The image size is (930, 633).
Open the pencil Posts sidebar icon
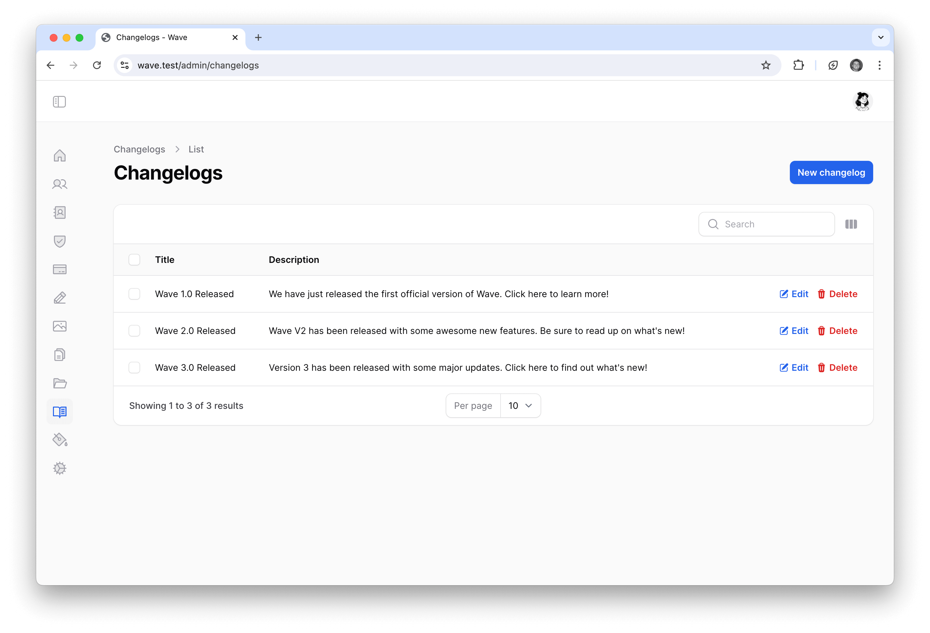point(60,298)
